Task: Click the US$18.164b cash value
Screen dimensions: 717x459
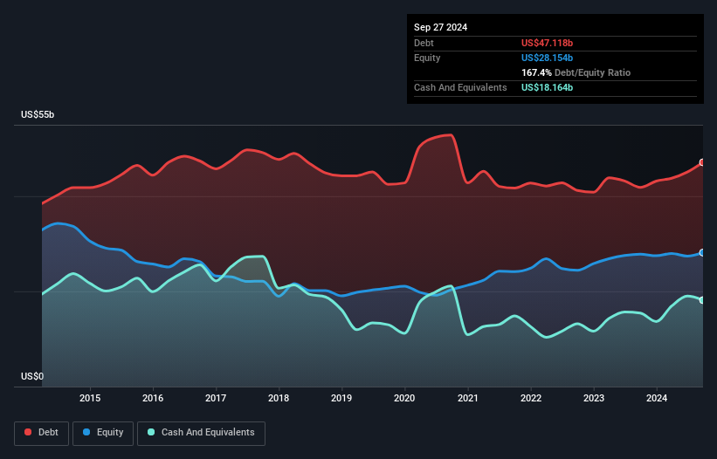Action: [547, 87]
